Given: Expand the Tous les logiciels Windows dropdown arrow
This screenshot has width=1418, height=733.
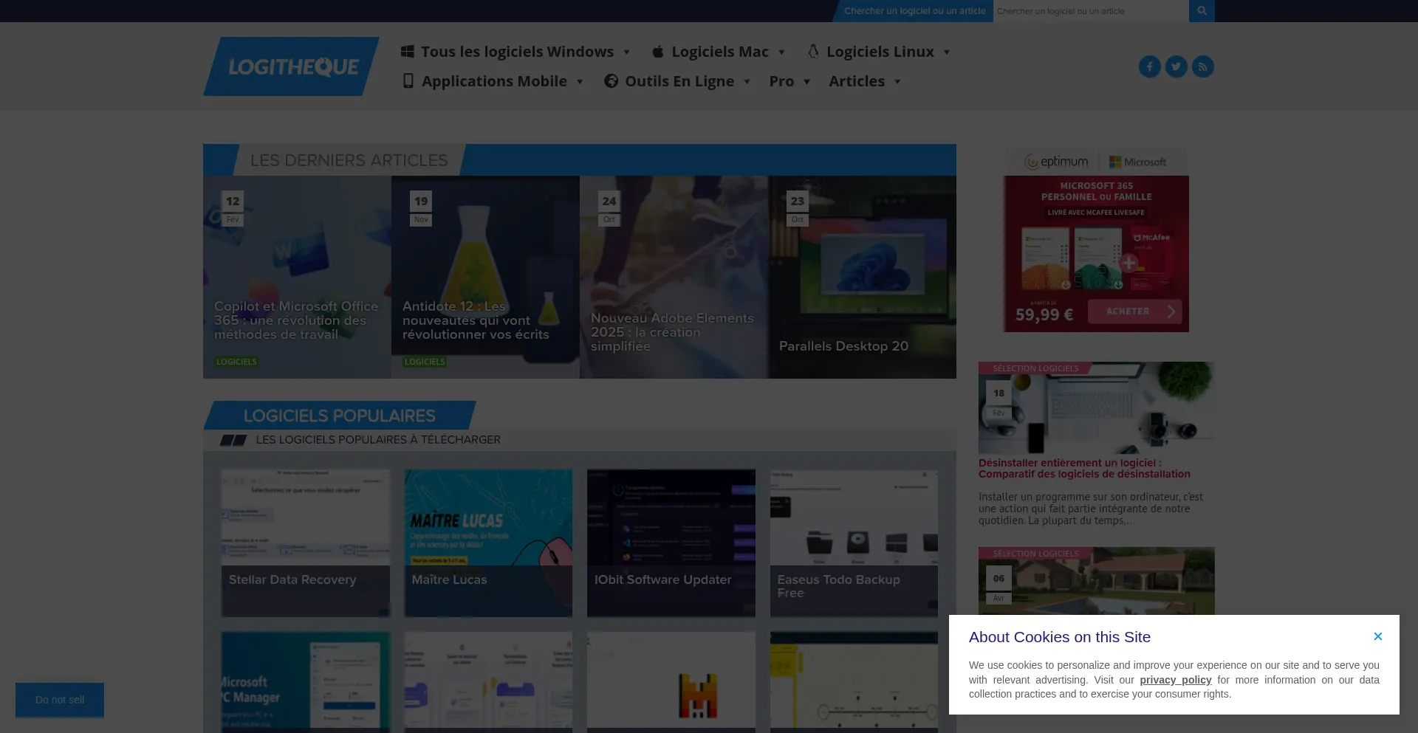Looking at the screenshot, I should [x=626, y=52].
